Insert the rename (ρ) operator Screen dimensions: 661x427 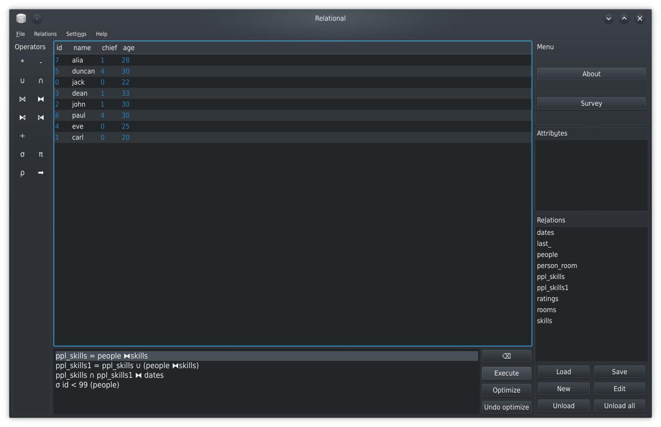point(23,173)
